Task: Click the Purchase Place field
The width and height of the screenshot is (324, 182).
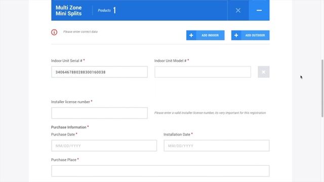Action: tap(160, 171)
